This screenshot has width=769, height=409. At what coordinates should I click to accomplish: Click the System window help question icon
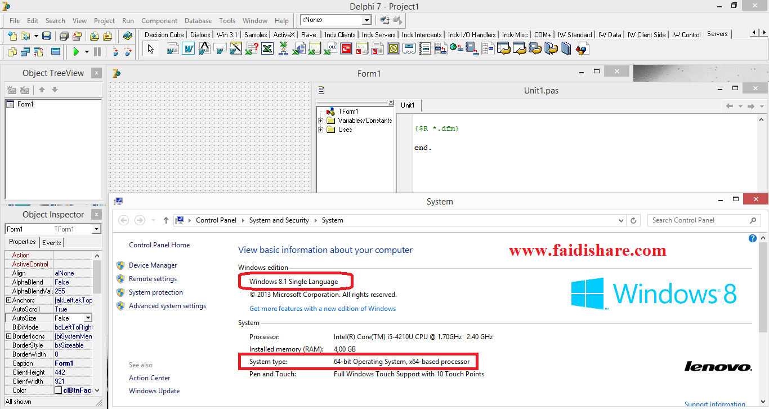pyautogui.click(x=753, y=238)
